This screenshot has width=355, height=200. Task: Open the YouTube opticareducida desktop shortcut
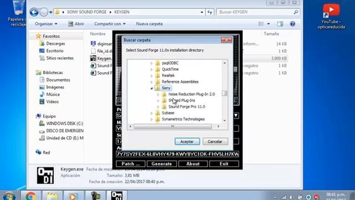[331, 16]
